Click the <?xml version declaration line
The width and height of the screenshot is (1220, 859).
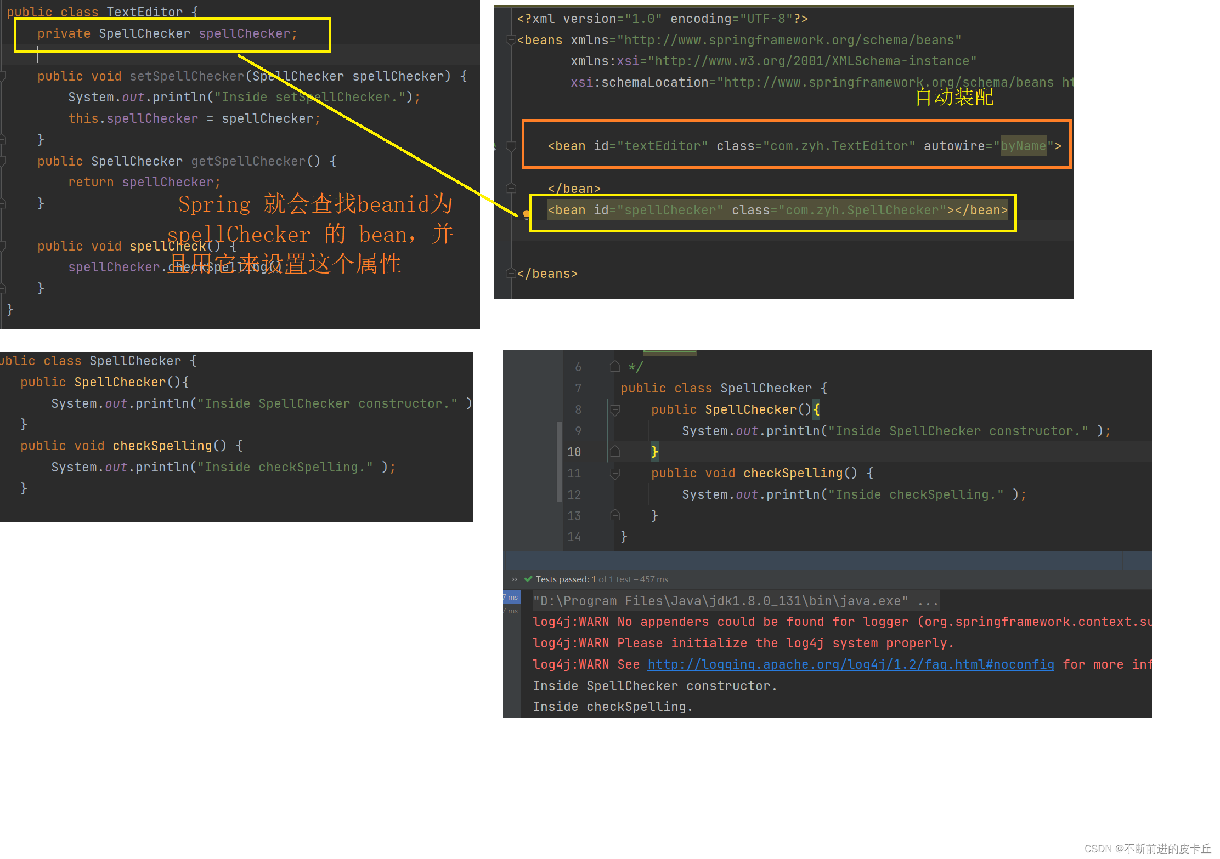(662, 19)
